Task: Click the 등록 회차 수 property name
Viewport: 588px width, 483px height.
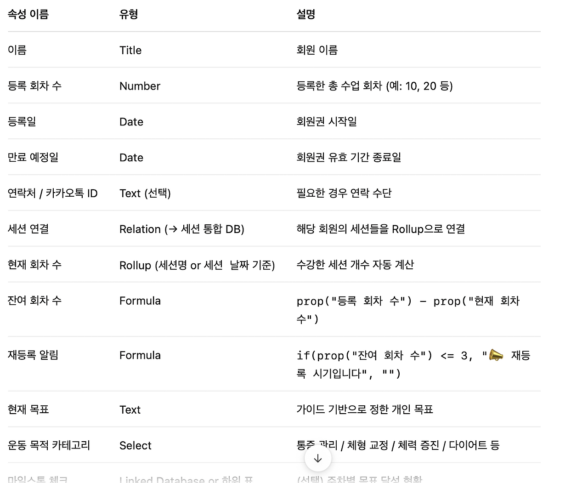Action: 35,86
